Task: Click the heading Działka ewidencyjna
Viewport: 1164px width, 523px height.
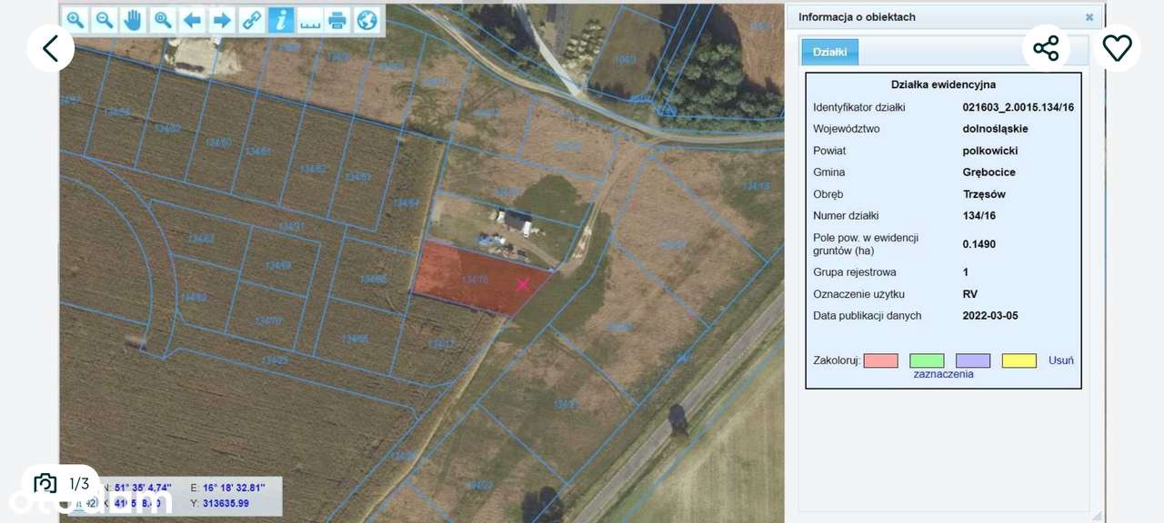Action: [943, 84]
